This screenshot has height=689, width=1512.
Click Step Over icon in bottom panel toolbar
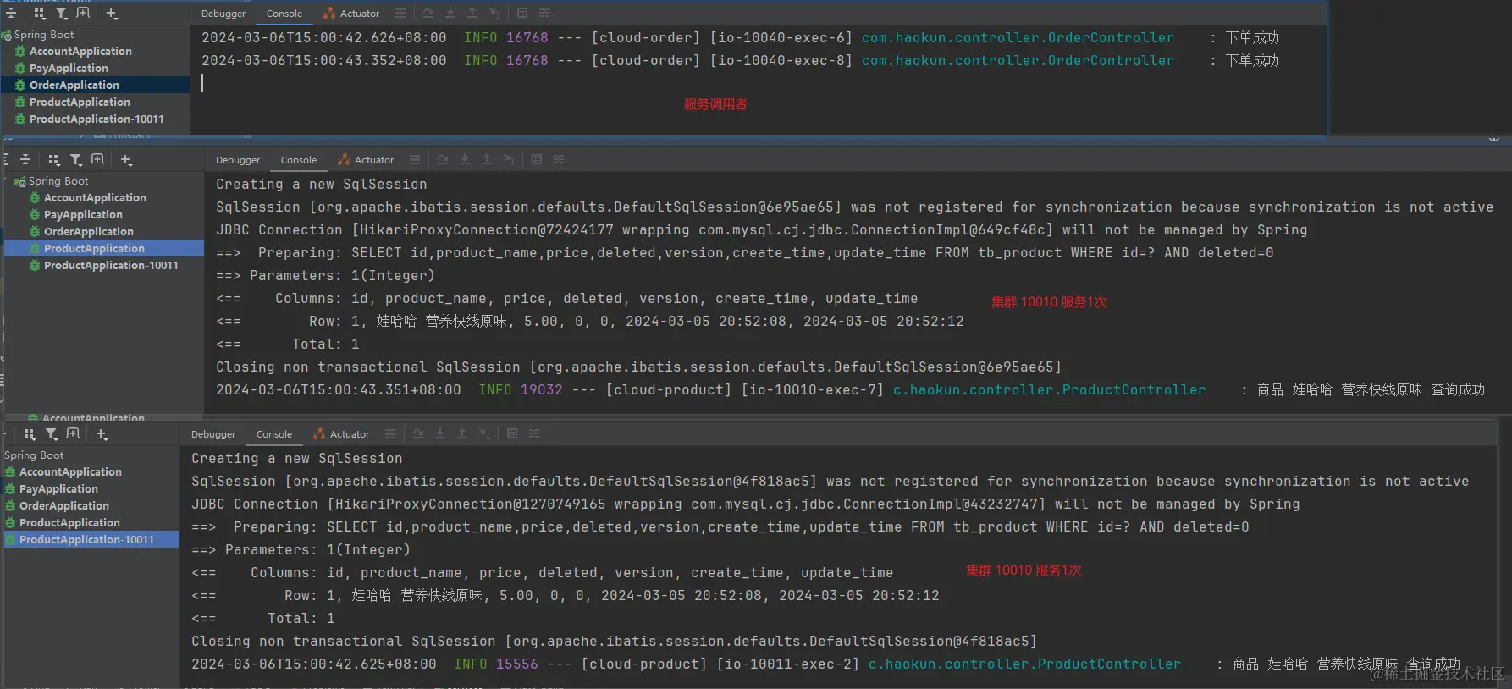pos(418,434)
